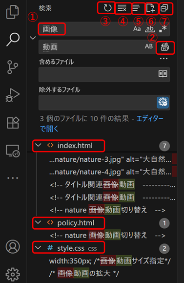Screen dimensions: 184x283
Task: Collapse index.html results group
Action: 38,145
